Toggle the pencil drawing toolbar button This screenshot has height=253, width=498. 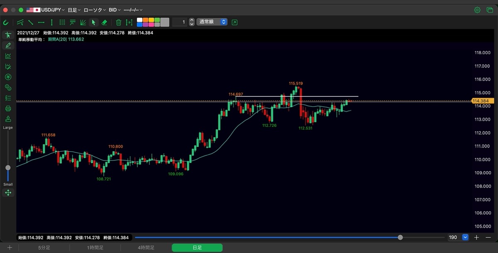click(x=8, y=45)
